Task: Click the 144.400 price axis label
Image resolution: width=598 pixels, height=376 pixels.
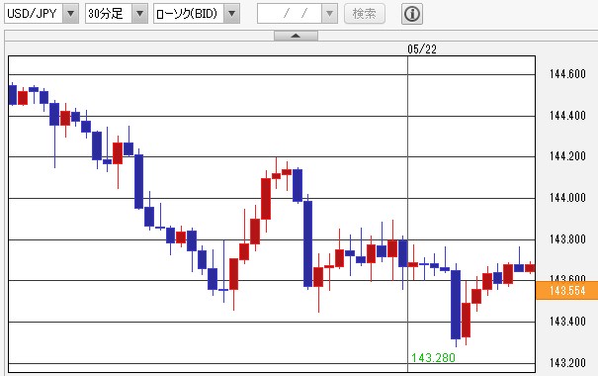Action: [x=567, y=116]
